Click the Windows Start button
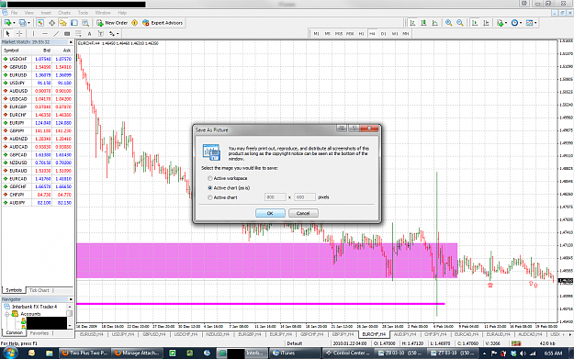 (10, 353)
